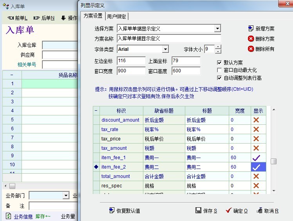This screenshot has height=221, width=293.
Task: Go to the 后单 next record toolbar icon
Action: click(x=37, y=18)
